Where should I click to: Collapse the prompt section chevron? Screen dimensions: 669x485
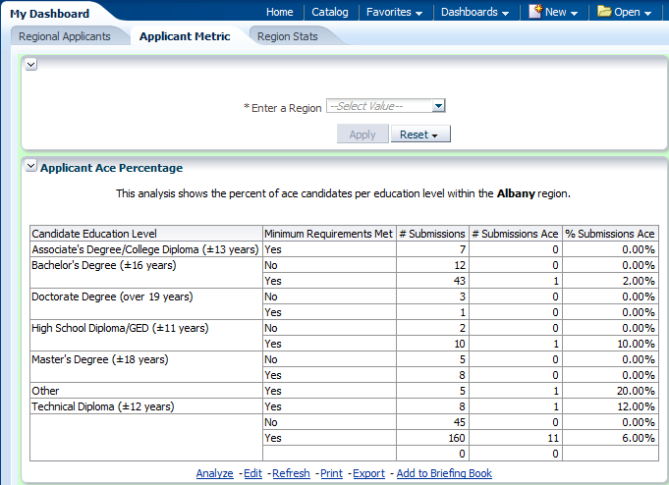(x=31, y=65)
